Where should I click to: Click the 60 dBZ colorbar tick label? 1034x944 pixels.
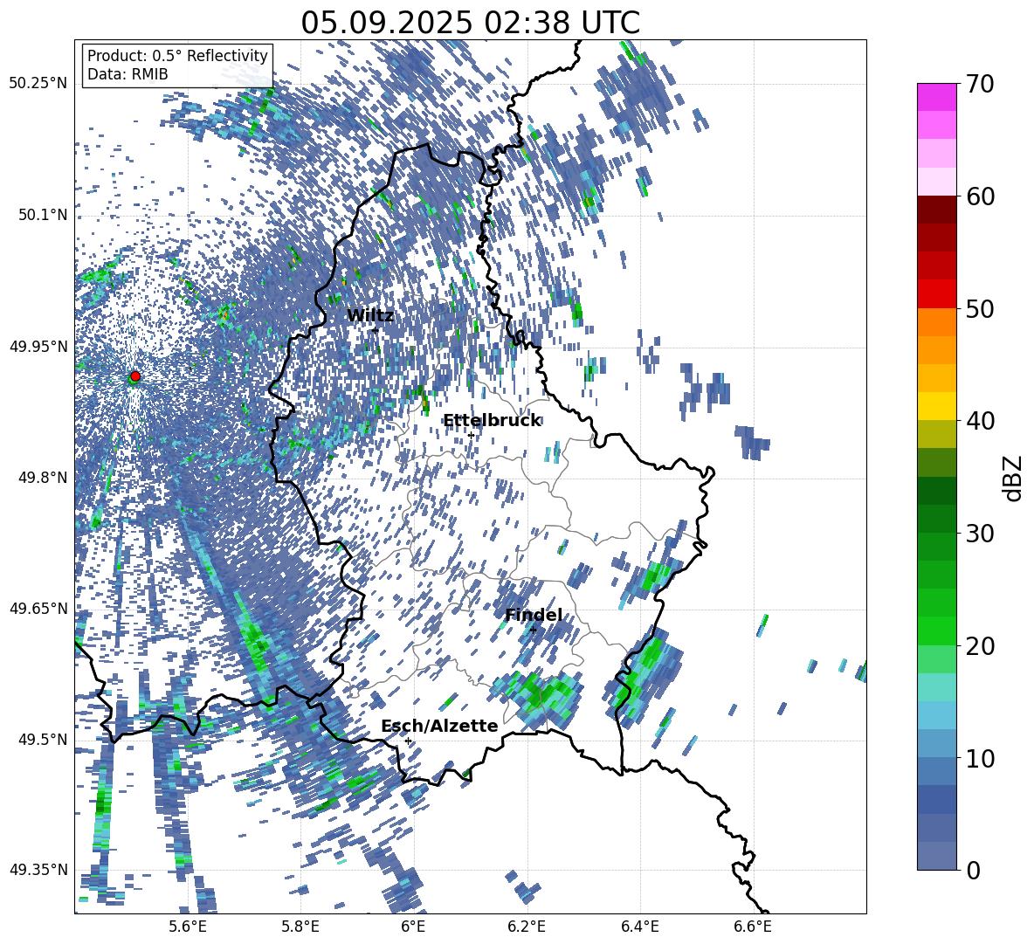pyautogui.click(x=980, y=196)
